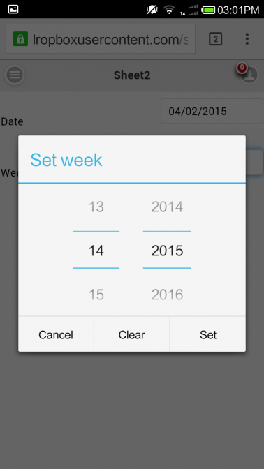Cancel the Set week dialog

tap(56, 335)
